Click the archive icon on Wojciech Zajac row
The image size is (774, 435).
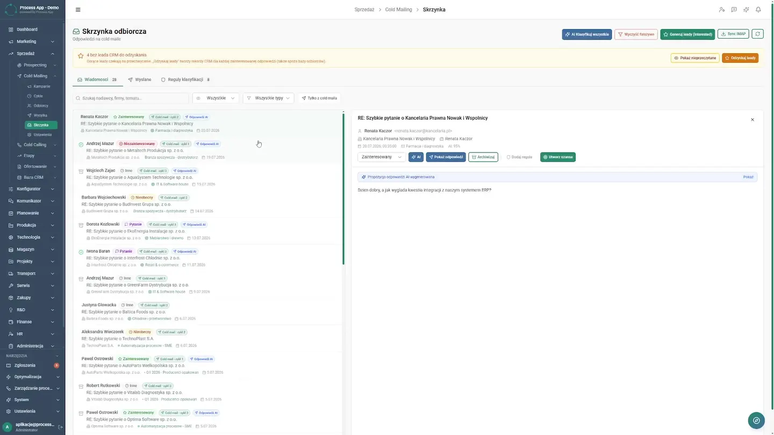[81, 171]
